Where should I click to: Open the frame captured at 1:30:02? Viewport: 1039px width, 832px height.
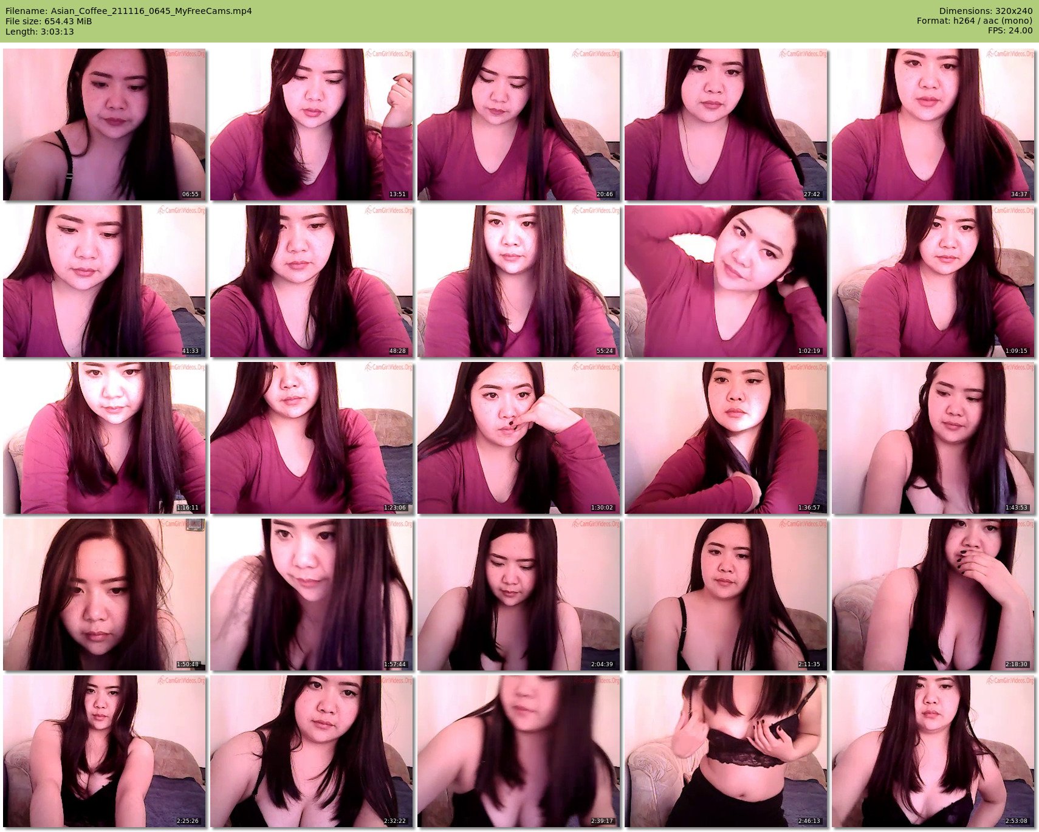pyautogui.click(x=519, y=438)
